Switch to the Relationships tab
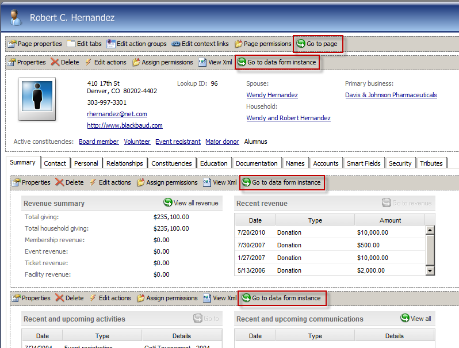This screenshot has height=348, width=459. pos(125,163)
